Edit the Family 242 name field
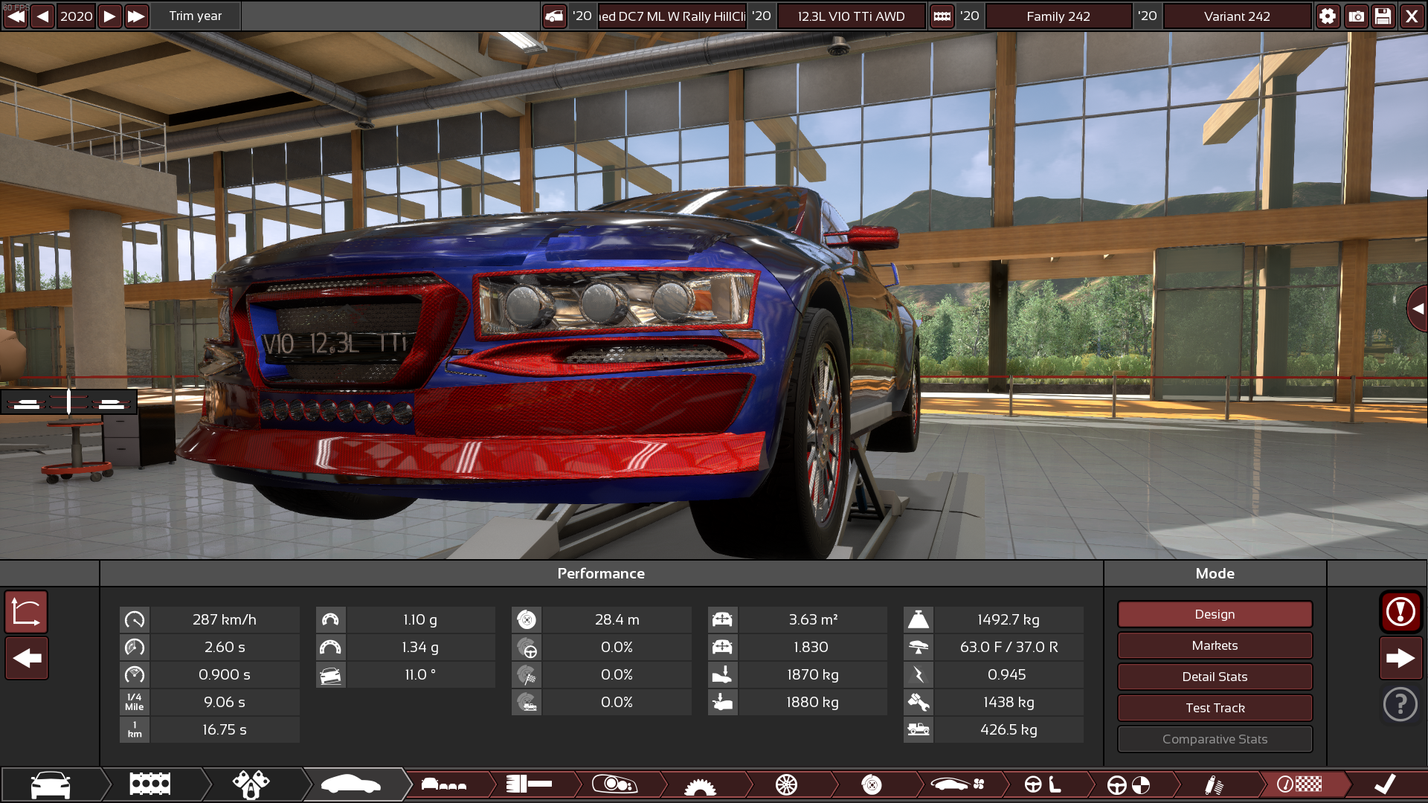This screenshot has width=1428, height=803. (x=1058, y=16)
